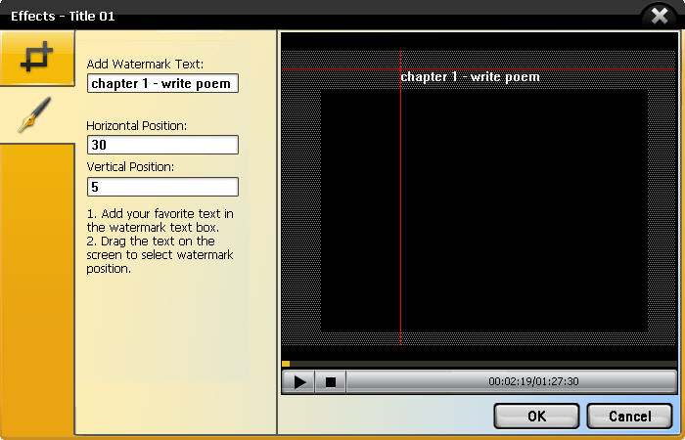Click the Add Watermark Text field
The height and width of the screenshot is (440, 685).
[x=162, y=83]
